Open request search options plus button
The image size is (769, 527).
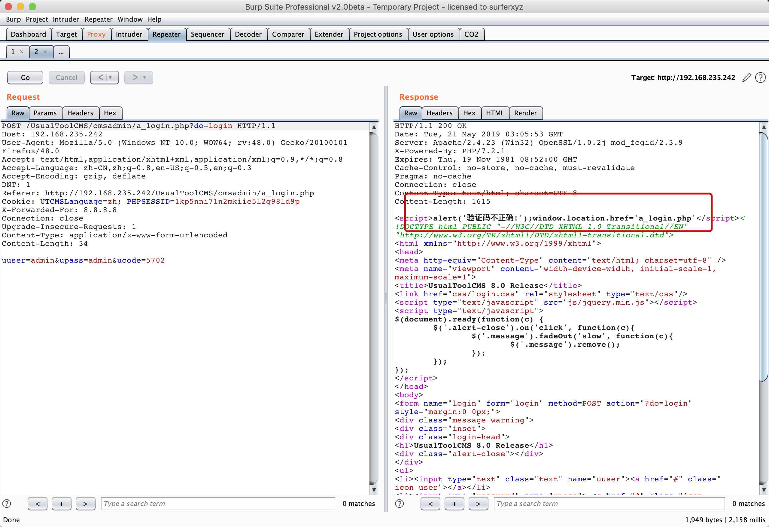62,504
